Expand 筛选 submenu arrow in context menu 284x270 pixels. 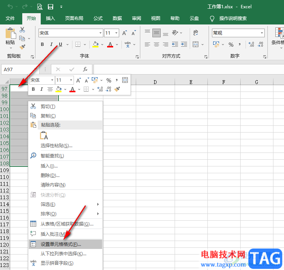tap(98, 204)
